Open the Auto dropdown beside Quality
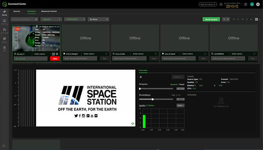The height and width of the screenshot is (150, 263). 180,105
